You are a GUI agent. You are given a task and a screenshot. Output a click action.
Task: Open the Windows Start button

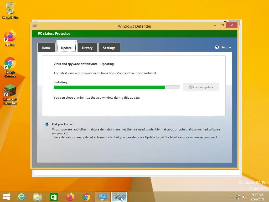7,197
